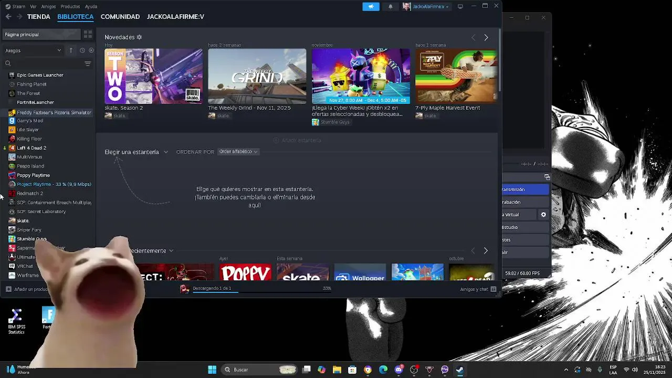The image size is (672, 378).
Task: Go to the COMUNIDAD tab
Action: coord(120,17)
